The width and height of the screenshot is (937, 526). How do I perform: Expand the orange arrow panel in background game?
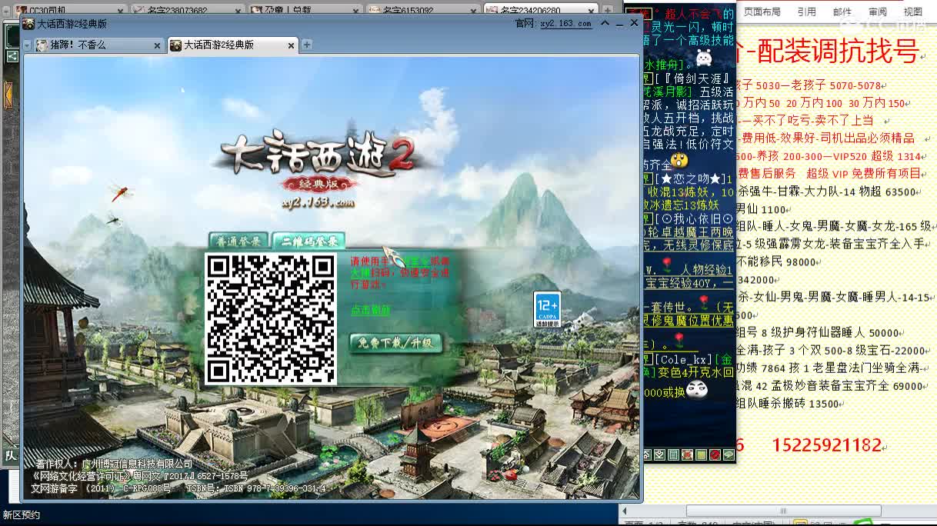(8, 94)
